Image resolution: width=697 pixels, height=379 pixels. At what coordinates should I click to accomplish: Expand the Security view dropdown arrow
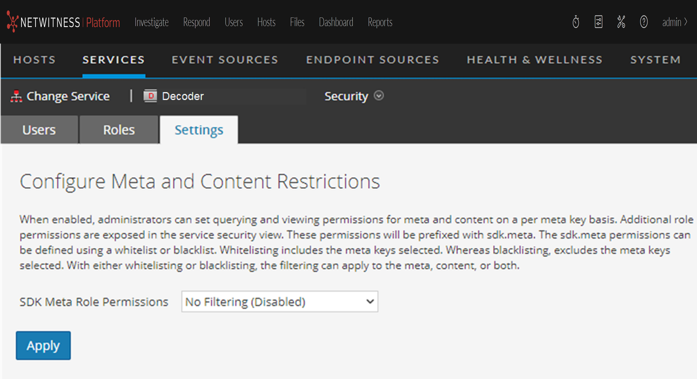click(x=379, y=96)
